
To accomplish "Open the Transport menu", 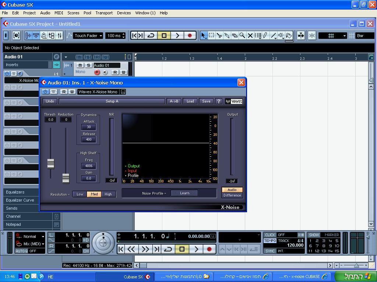I will (x=104, y=13).
